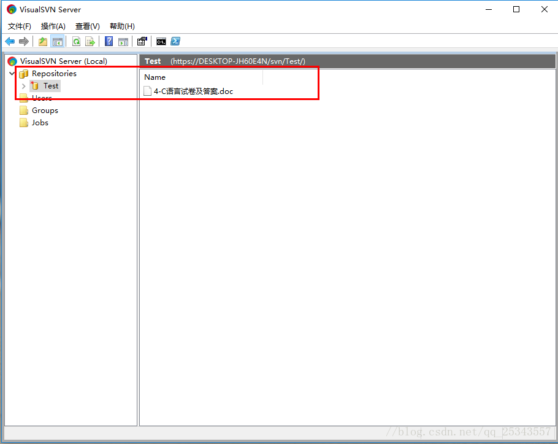The image size is (558, 444).
Task: Click the Export List toolbar icon
Action: [90, 42]
